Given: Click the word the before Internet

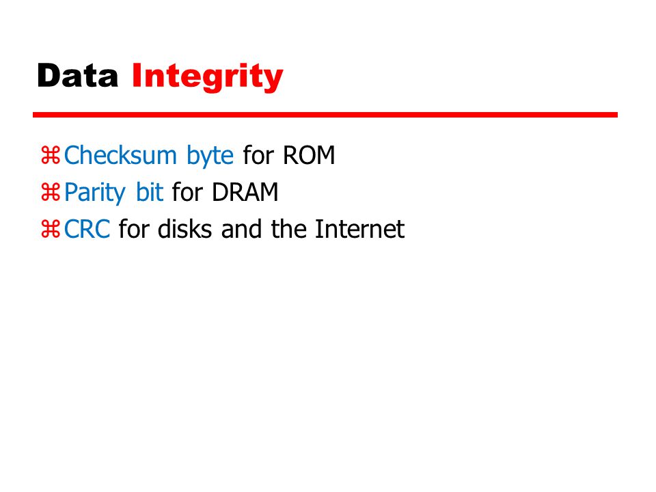Looking at the screenshot, I should 288,229.
